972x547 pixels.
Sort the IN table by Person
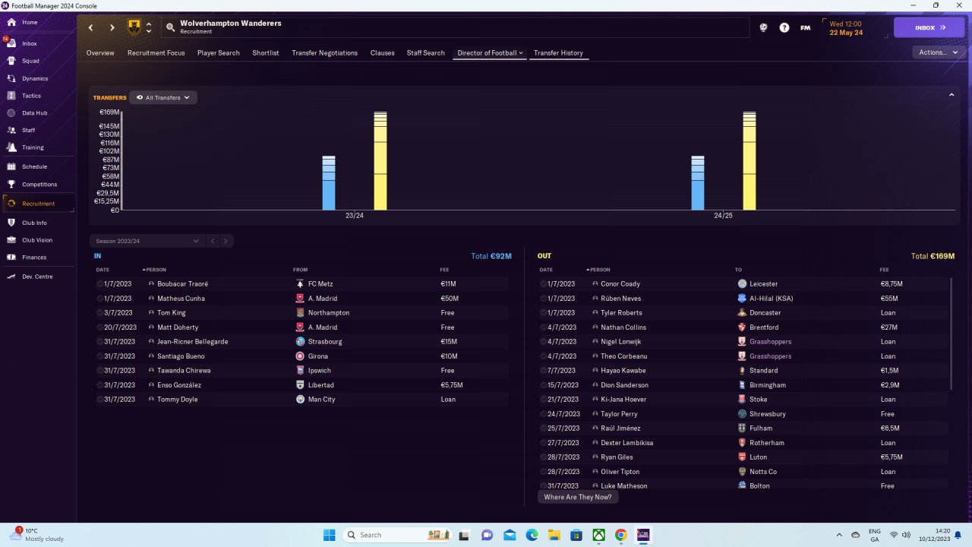[155, 270]
